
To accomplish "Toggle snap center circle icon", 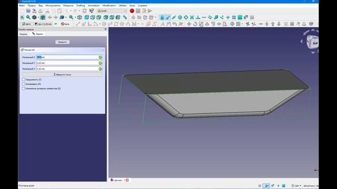I will point(180,17).
